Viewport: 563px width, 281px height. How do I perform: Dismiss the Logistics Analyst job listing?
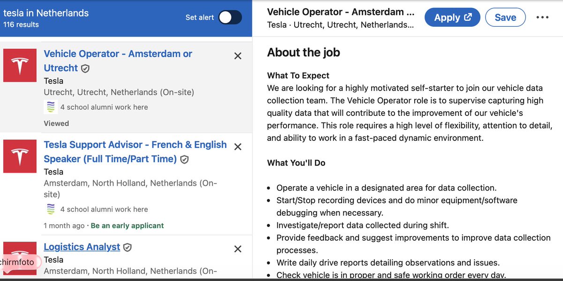[x=238, y=249]
